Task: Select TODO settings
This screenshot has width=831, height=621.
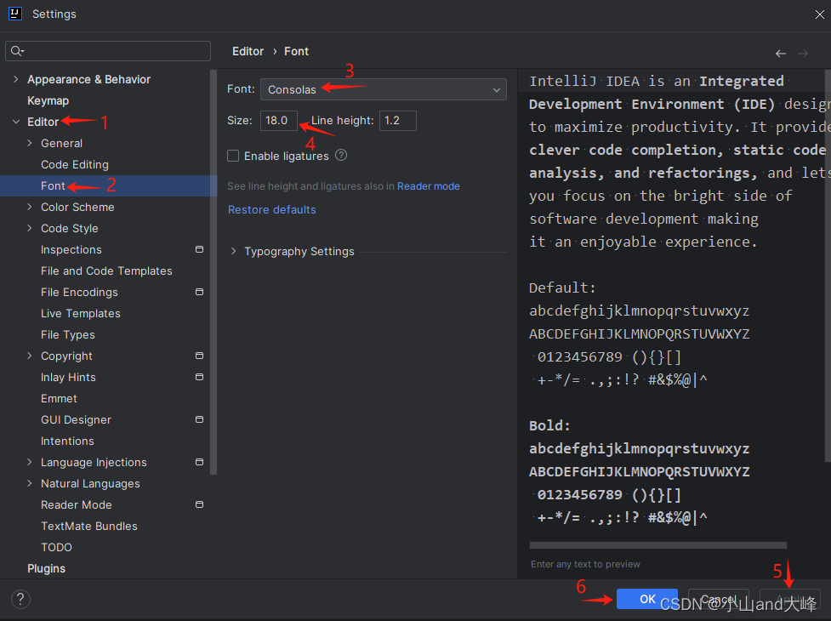Action: [x=56, y=547]
